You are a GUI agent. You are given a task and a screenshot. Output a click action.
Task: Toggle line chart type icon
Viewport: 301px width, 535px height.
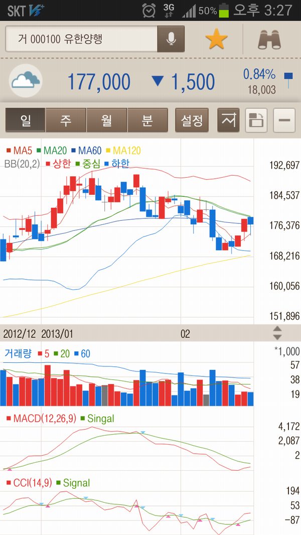point(228,120)
